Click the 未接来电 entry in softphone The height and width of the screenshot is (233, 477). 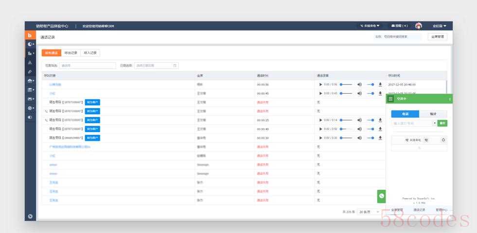pyautogui.click(x=413, y=140)
